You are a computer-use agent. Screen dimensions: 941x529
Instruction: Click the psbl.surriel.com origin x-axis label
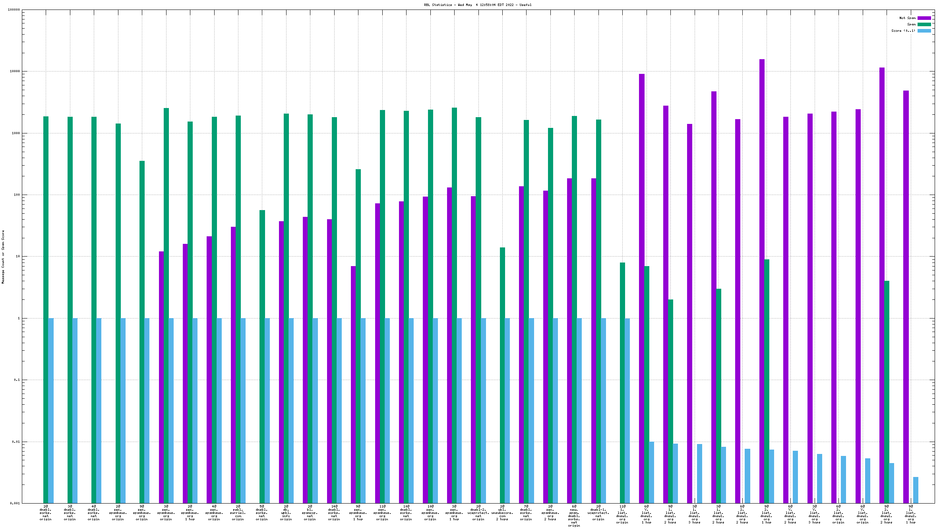[x=238, y=513]
